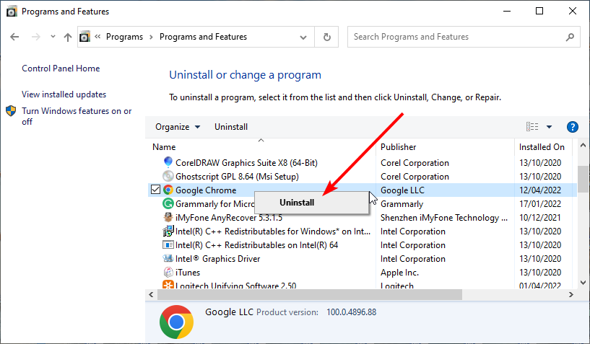590x344 pixels.
Task: Click installed date 10/12/2021
Action: tap(540, 218)
